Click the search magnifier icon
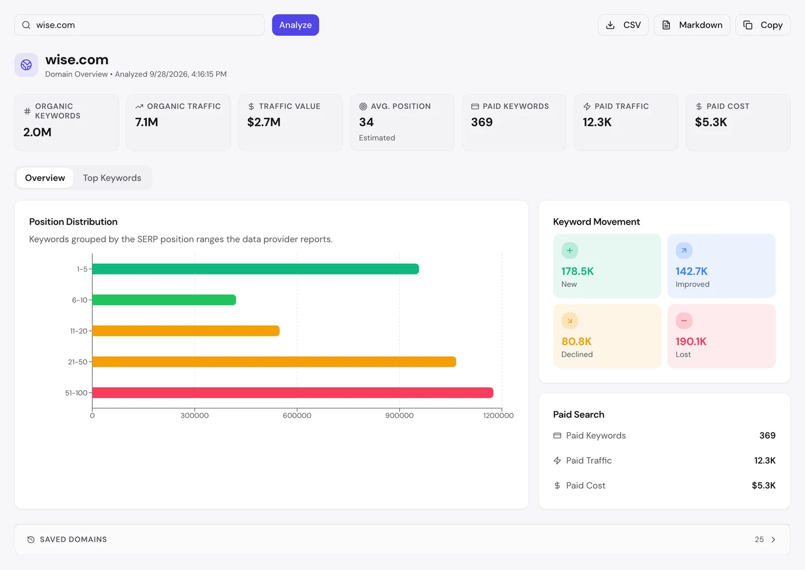 coord(26,25)
